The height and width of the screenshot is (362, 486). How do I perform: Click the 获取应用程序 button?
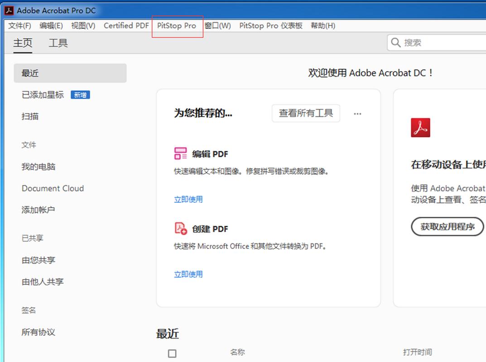pyautogui.click(x=447, y=227)
